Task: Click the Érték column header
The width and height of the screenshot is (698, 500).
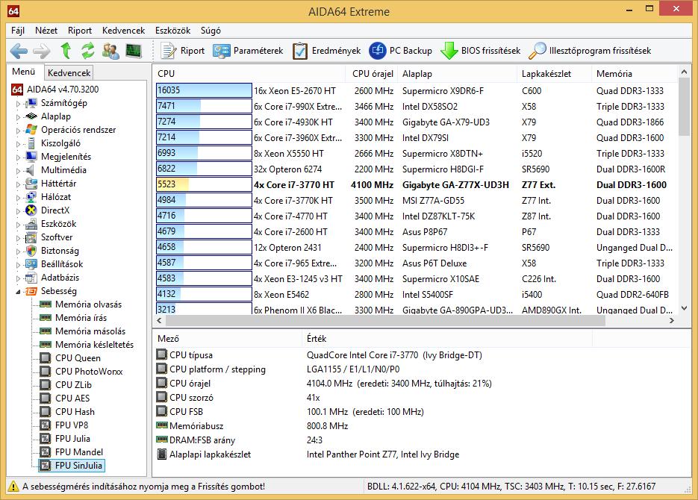Action: 447,339
